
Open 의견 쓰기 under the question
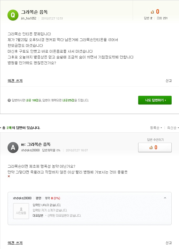click(x=15, y=81)
